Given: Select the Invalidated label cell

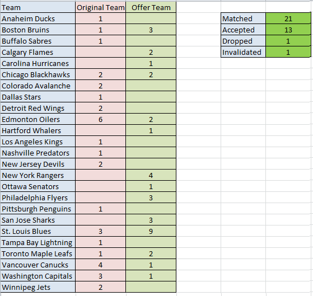Looking at the screenshot, I should (244, 52).
